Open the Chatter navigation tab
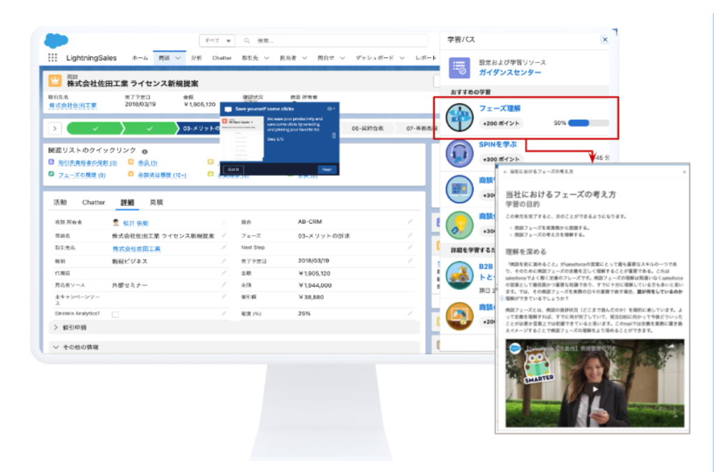The image size is (714, 472). coord(222,58)
